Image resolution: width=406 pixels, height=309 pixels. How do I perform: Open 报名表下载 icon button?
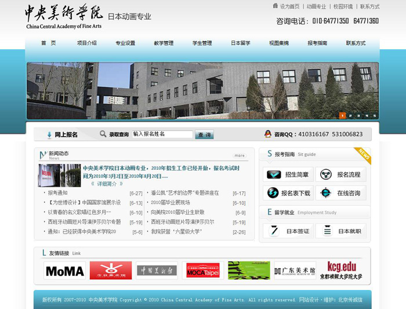(273, 193)
